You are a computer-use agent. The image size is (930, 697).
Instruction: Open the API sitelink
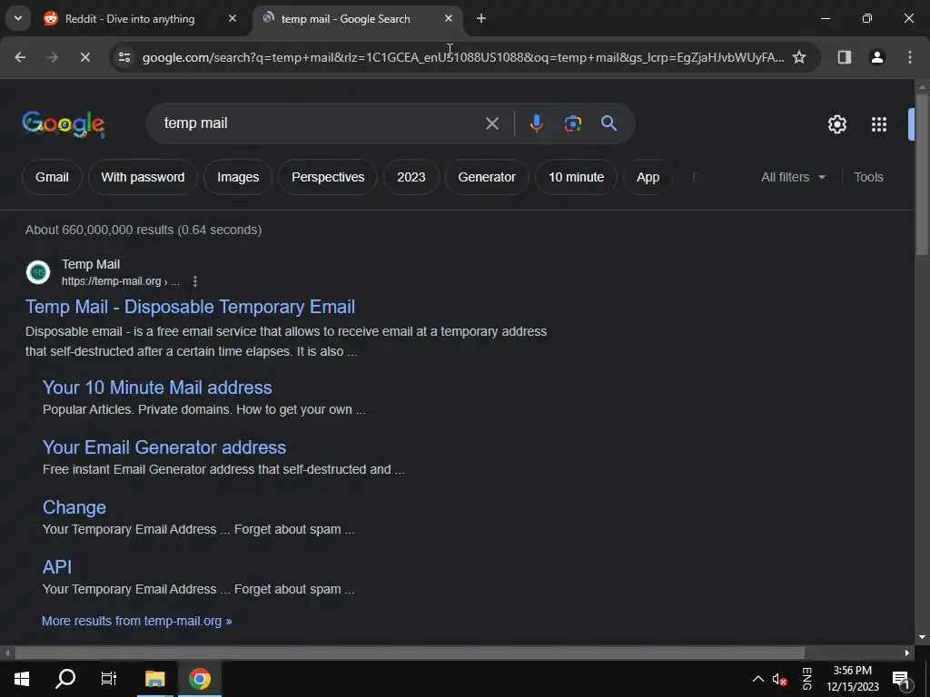coord(57,567)
